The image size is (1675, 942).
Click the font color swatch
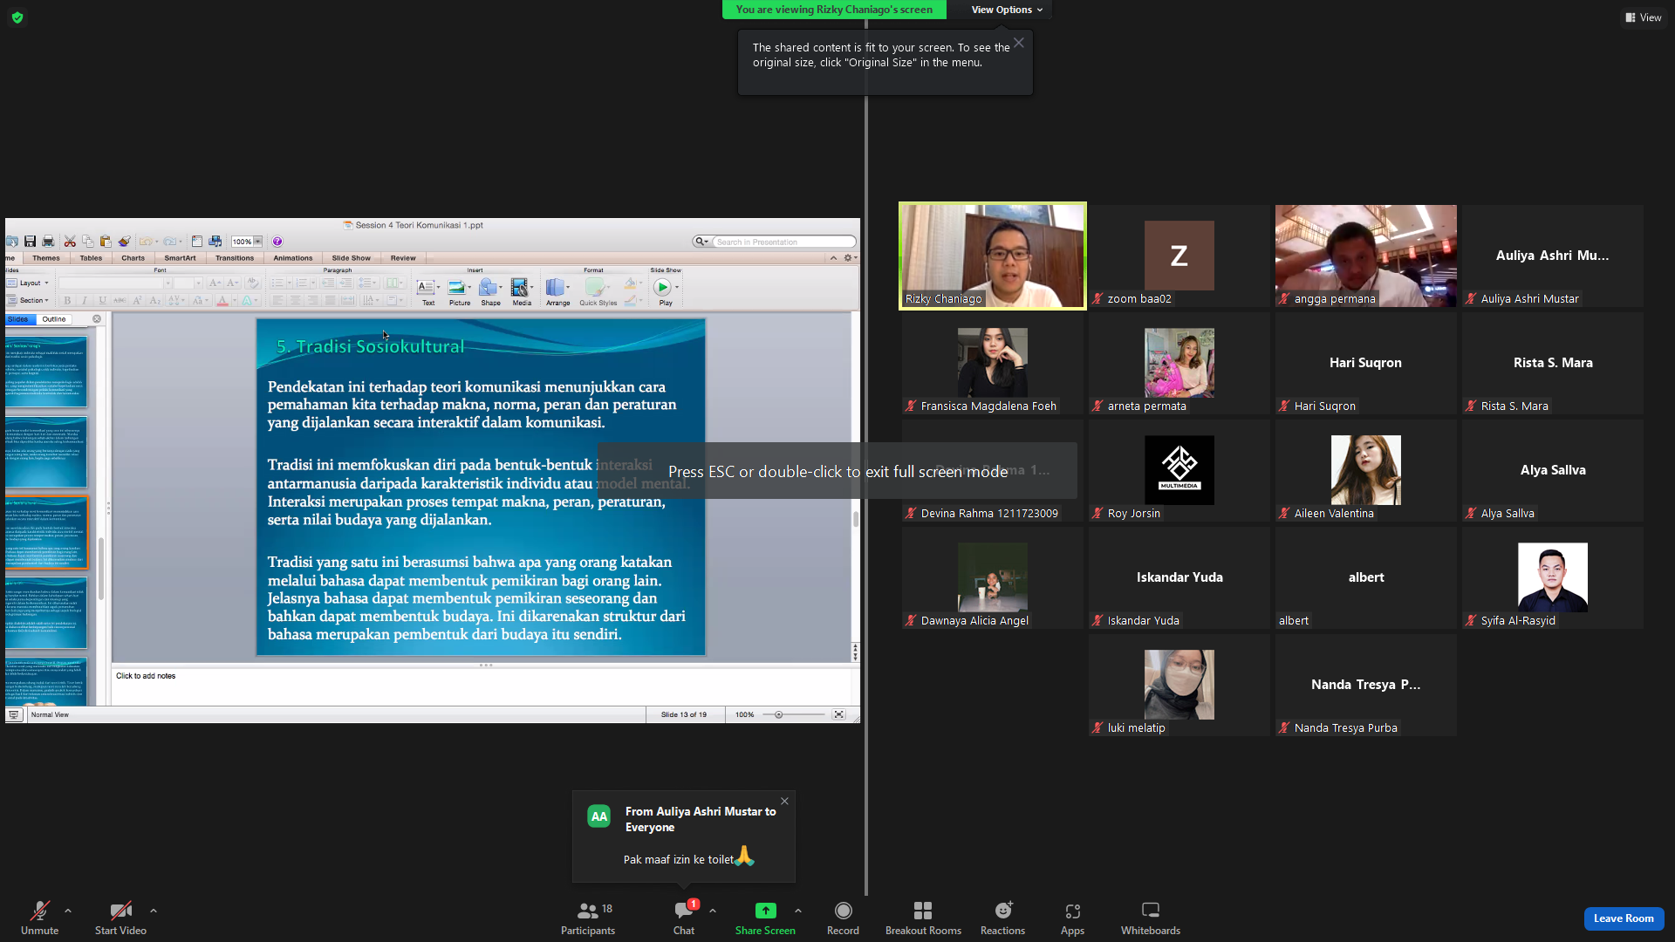coord(222,301)
